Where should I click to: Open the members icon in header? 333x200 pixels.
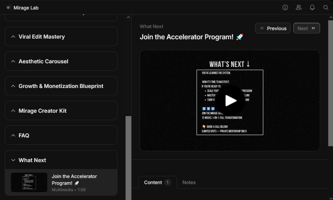coord(299,8)
